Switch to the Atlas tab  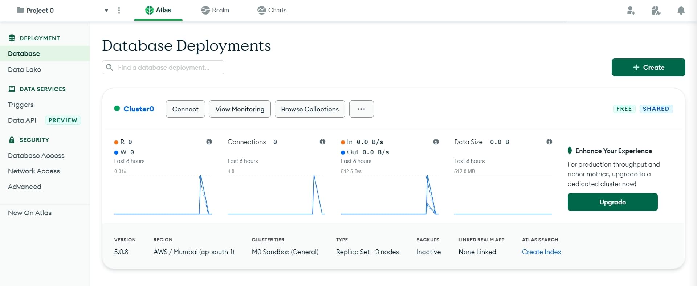(158, 10)
